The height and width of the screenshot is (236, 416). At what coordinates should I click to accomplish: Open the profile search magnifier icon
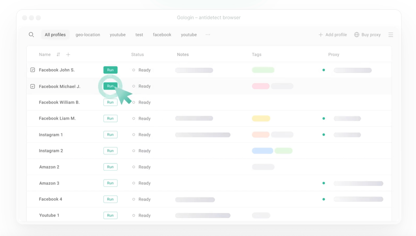(x=31, y=35)
